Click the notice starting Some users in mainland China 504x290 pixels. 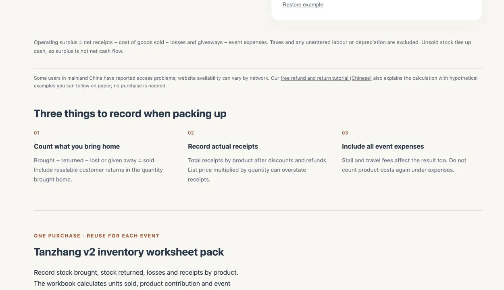tap(256, 82)
